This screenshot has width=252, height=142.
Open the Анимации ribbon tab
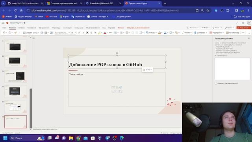67,28
